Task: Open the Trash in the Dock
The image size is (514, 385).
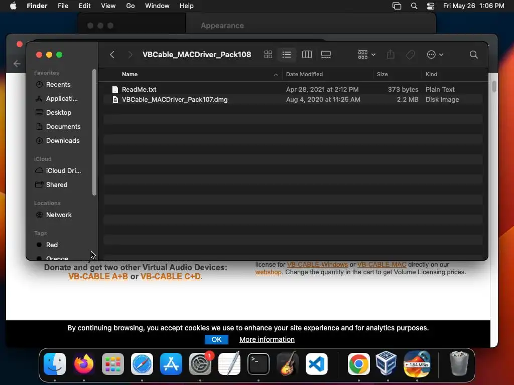Action: point(459,363)
